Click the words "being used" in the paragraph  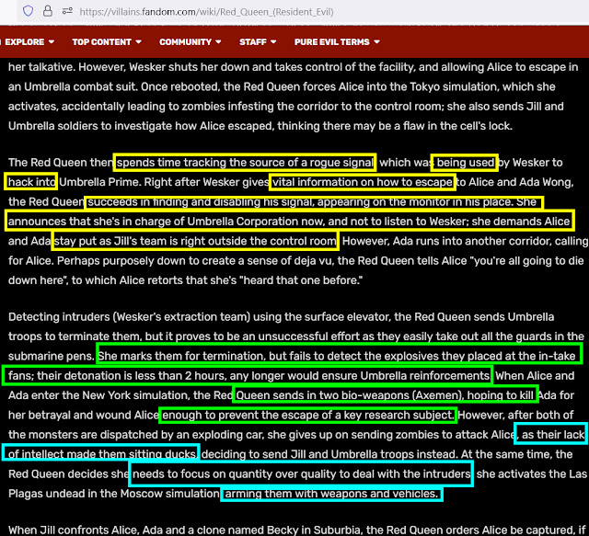point(465,163)
